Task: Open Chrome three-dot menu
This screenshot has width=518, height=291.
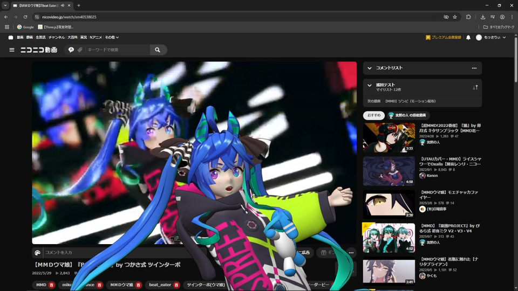Action: tap(512, 17)
